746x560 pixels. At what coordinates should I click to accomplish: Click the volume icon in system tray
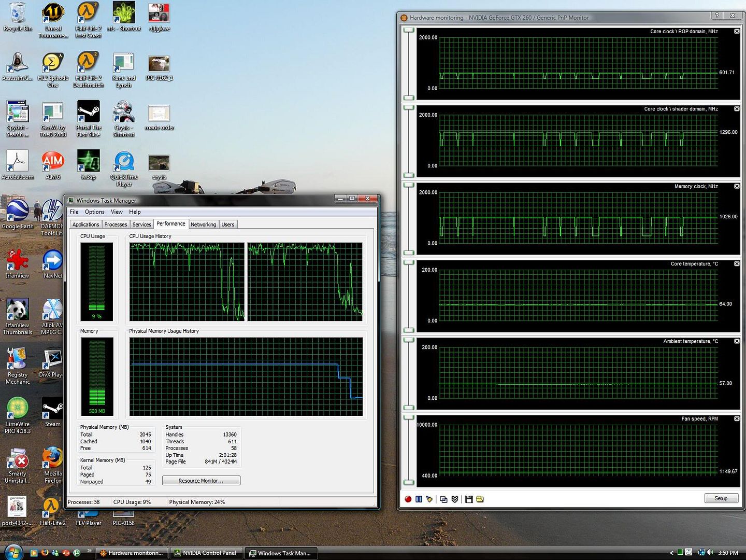click(710, 553)
